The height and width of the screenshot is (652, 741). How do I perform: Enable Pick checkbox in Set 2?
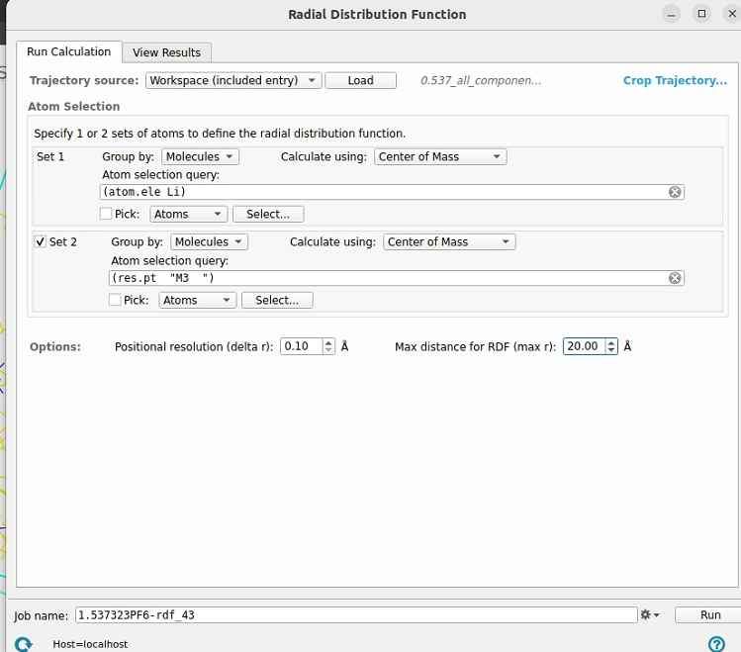[x=115, y=300]
